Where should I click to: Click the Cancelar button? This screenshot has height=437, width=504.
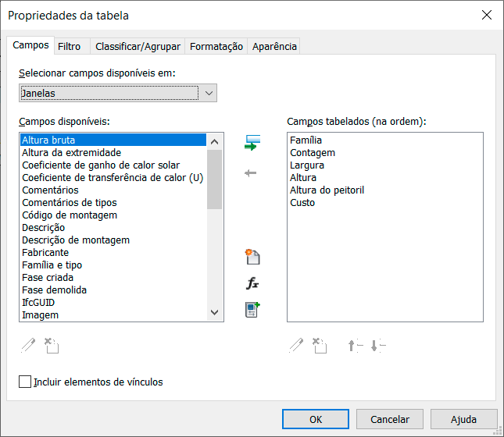coord(390,419)
